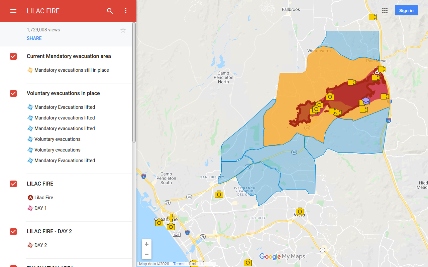Click the '1,729,008 views' text
428x267 pixels.
43,30
